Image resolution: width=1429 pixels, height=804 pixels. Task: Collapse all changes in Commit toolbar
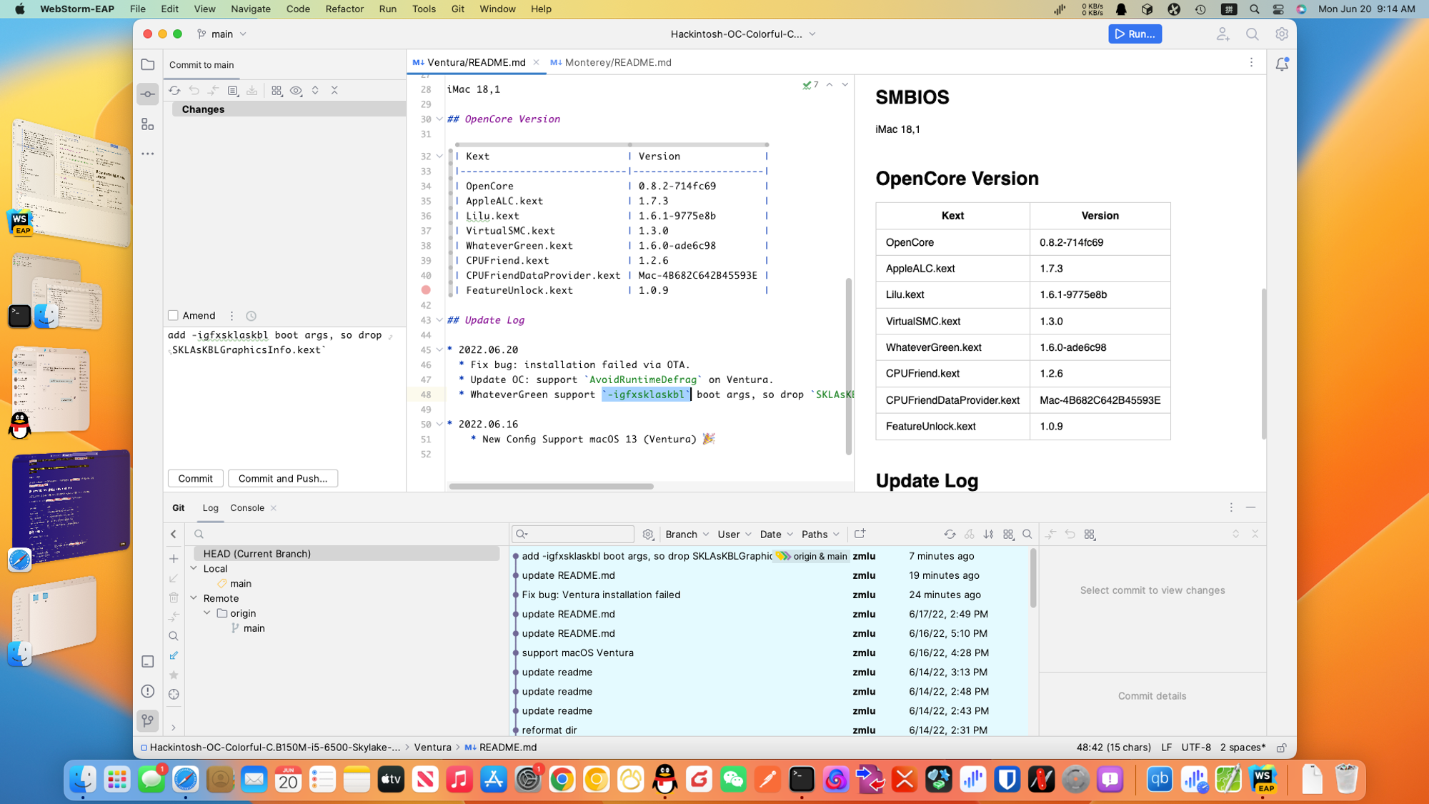click(334, 91)
